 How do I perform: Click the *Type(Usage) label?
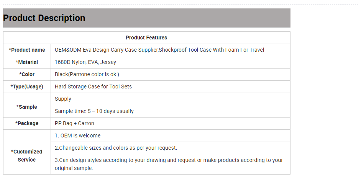[27, 87]
